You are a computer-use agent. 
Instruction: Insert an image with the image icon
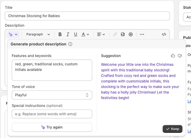[x=123, y=34]
